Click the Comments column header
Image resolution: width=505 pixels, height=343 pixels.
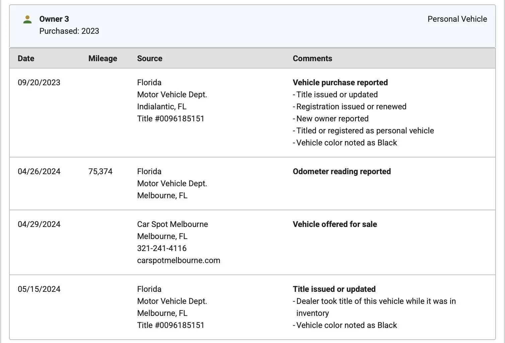pyautogui.click(x=312, y=59)
